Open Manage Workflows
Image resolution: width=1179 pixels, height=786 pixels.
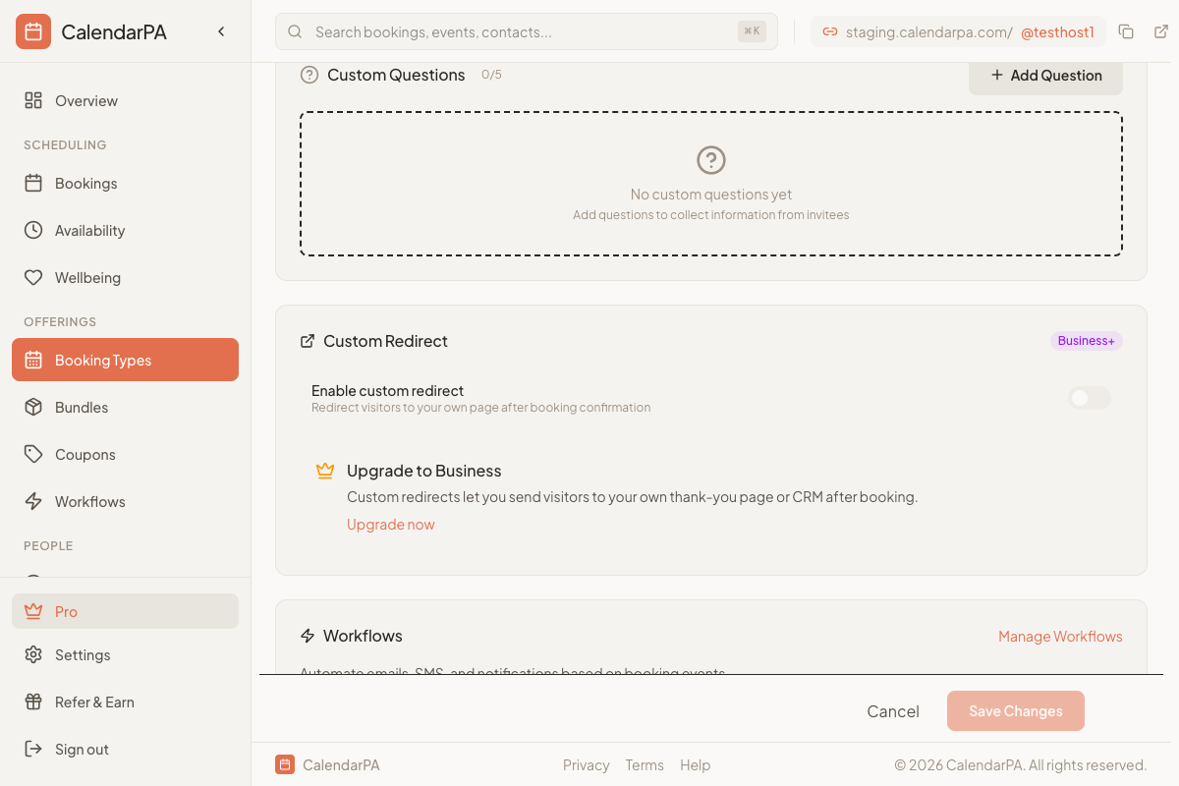1060,636
